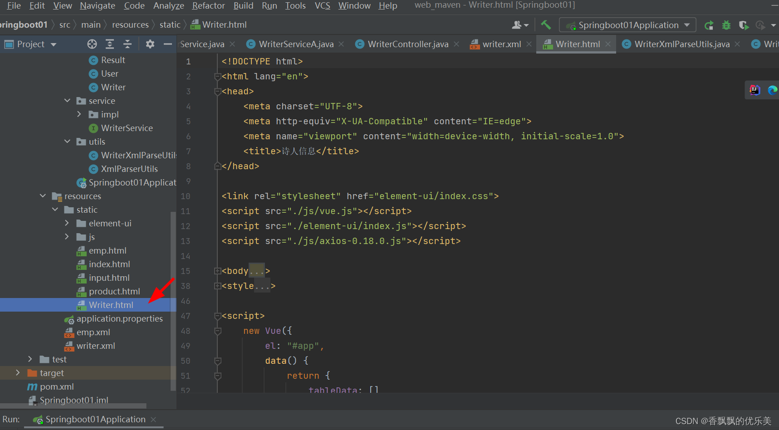
Task: Expand the impl folder
Action: point(79,114)
